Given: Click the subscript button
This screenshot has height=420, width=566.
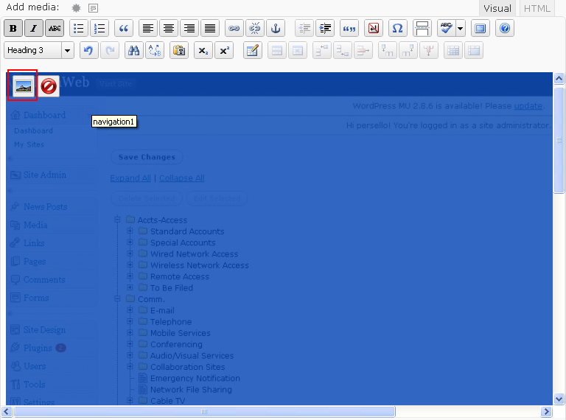Looking at the screenshot, I should [x=203, y=51].
